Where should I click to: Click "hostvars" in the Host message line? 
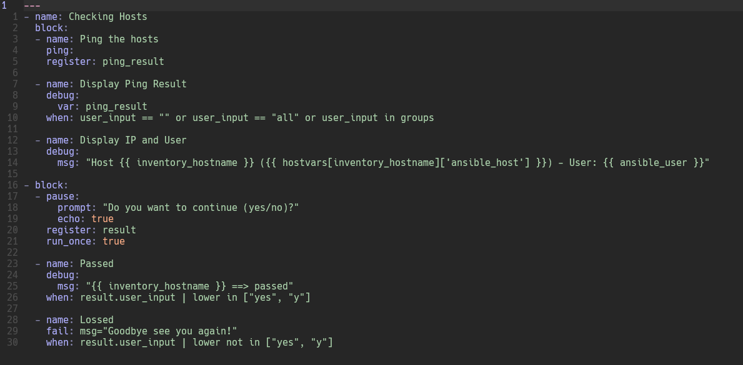pos(304,163)
